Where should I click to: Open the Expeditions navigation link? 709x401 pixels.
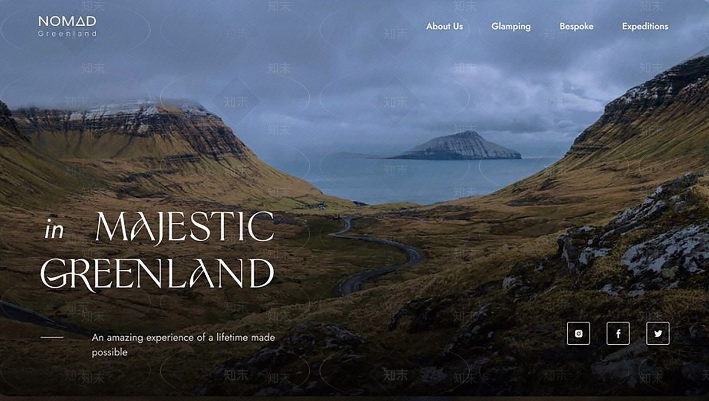[645, 27]
